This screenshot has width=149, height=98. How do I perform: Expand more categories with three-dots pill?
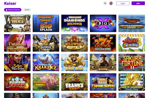coord(27,10)
